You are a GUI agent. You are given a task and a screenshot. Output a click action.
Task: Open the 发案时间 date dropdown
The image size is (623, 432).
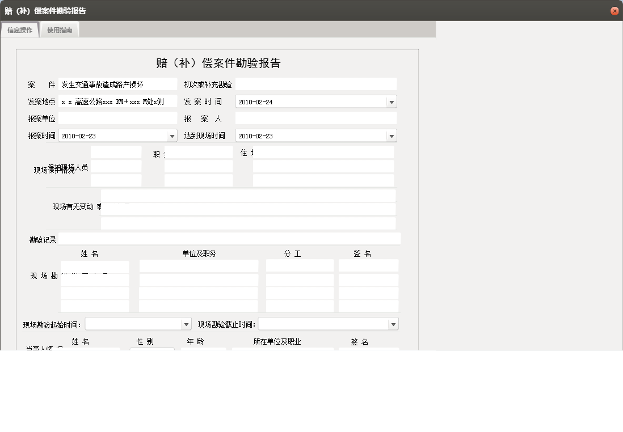tap(392, 101)
